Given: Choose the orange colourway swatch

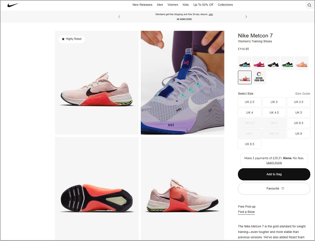Looking at the screenshot, I should [x=302, y=63].
